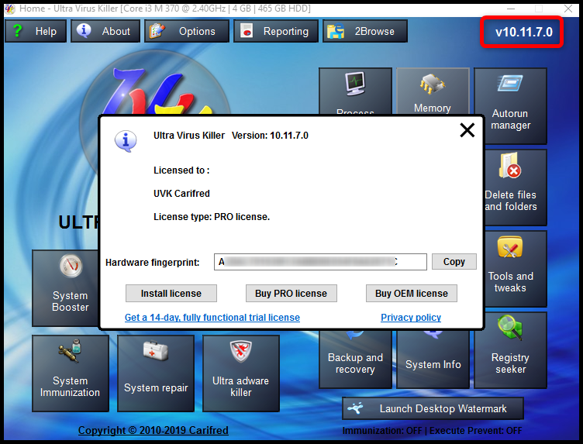Open the System Immunization syringe tile
The image size is (583, 444).
coord(71,373)
